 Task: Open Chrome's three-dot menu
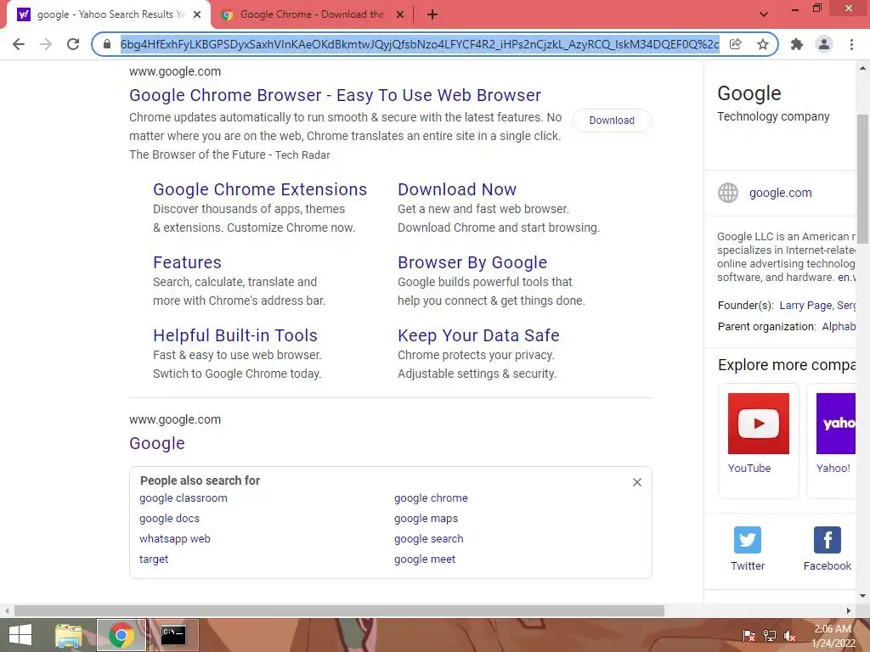click(851, 44)
